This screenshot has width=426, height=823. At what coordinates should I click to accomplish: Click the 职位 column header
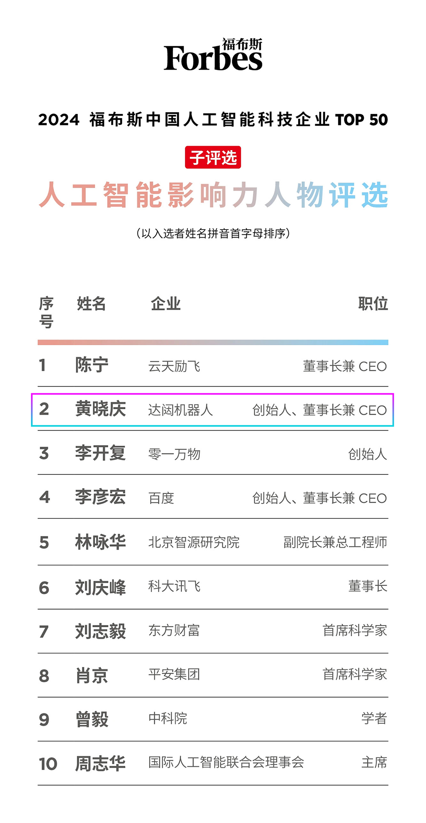373,304
